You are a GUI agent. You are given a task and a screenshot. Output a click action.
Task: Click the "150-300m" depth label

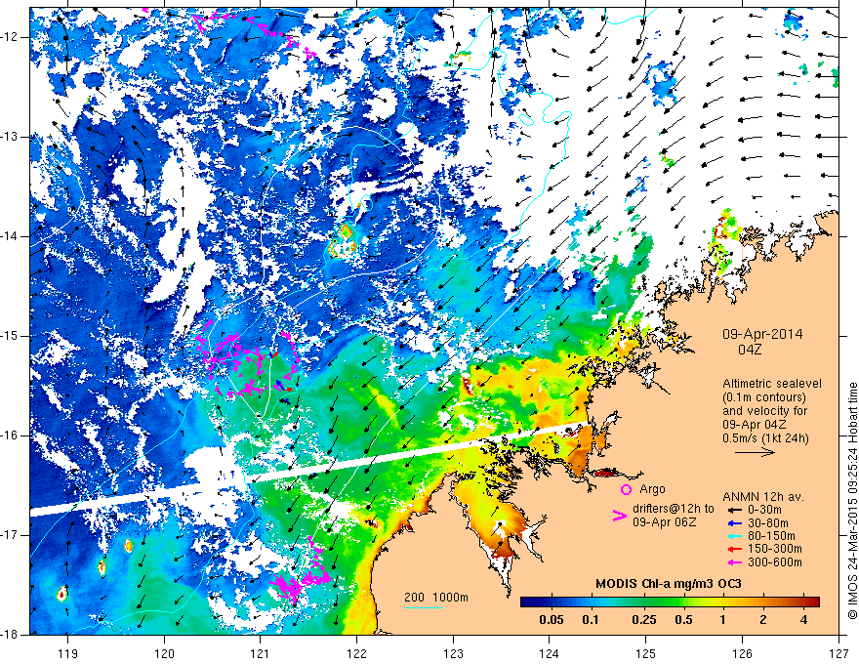tap(775, 550)
